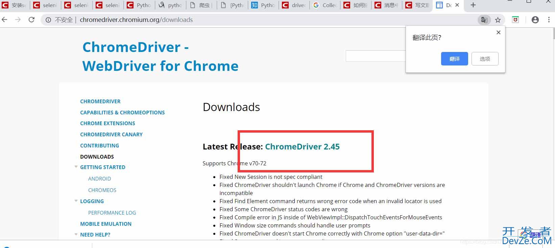Click 'Fixed New Session is not spec compliant'
This screenshot has width=555, height=248.
(271, 177)
